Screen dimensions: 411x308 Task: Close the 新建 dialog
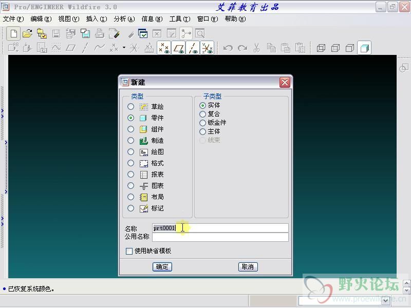[x=285, y=83]
